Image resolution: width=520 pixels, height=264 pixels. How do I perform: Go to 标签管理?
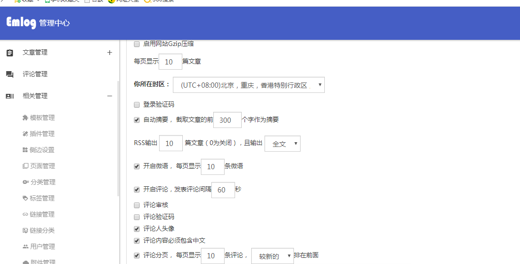[42, 198]
